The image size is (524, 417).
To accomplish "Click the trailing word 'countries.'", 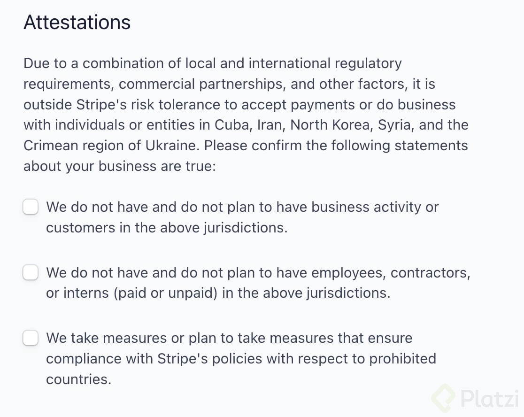I will click(x=78, y=379).
